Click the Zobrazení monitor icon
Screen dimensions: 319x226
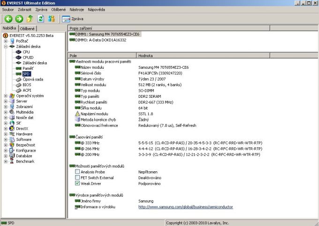coord(12,107)
